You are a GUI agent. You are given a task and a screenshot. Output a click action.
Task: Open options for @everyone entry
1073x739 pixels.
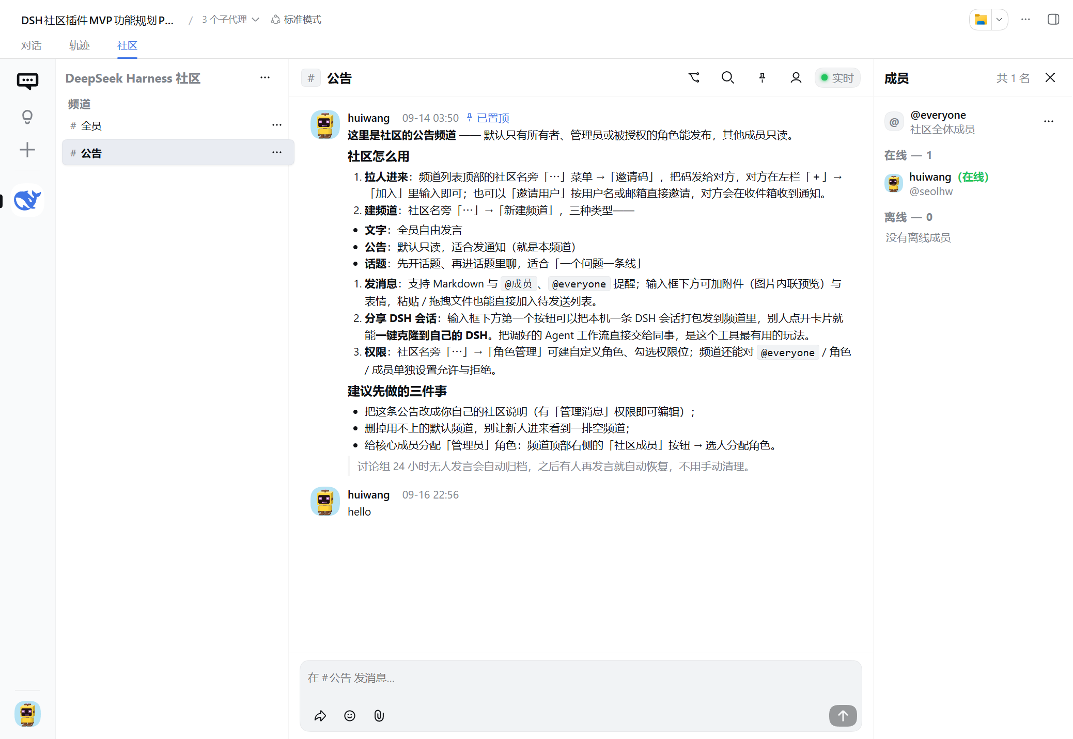tap(1048, 122)
